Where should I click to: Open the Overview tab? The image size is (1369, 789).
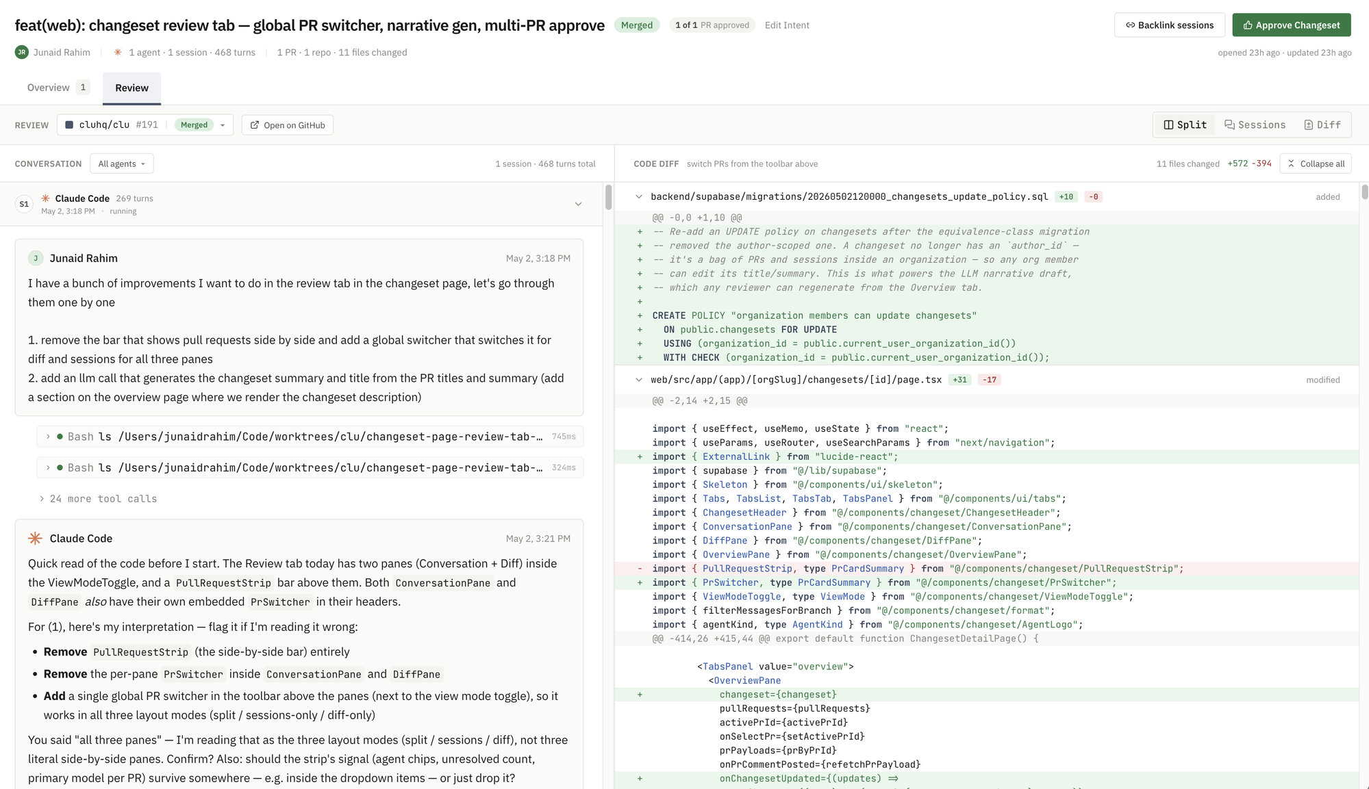tap(58, 88)
